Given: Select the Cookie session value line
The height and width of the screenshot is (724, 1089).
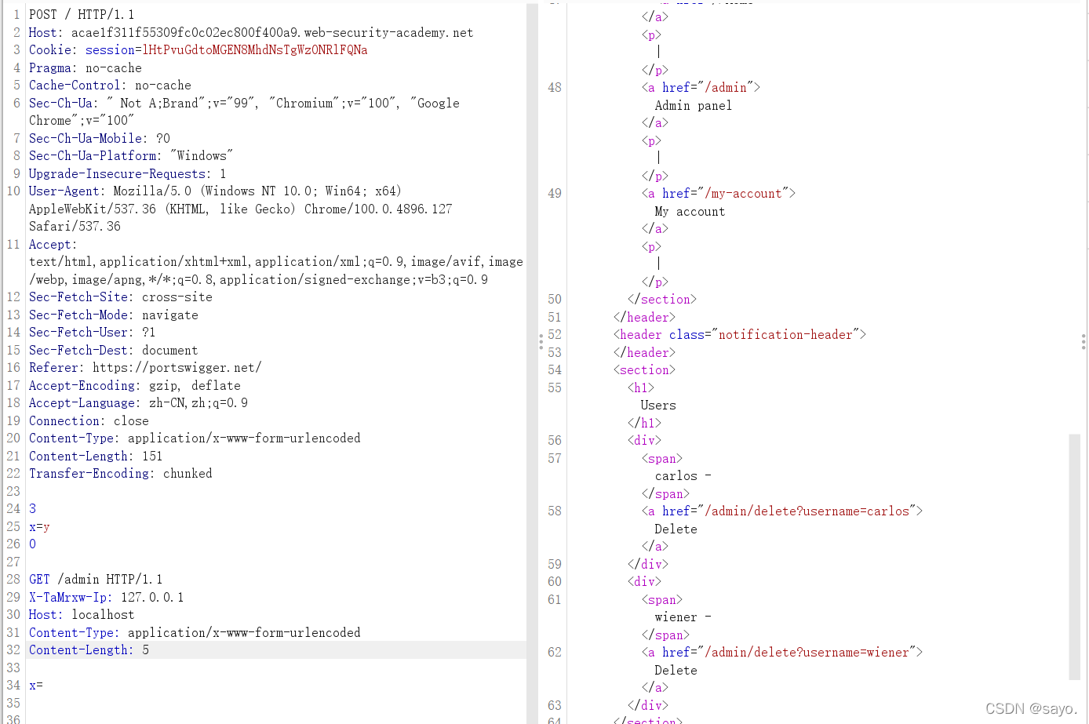Looking at the screenshot, I should [x=198, y=49].
